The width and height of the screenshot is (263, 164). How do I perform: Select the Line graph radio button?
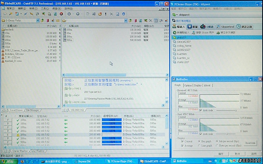click(199, 146)
